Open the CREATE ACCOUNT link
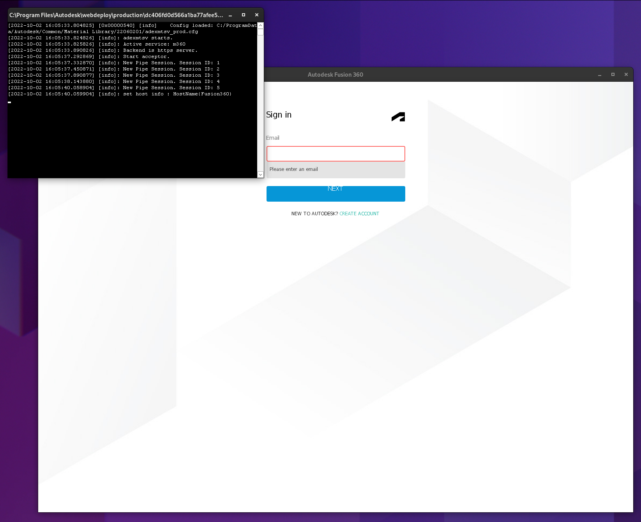The height and width of the screenshot is (522, 641). coord(359,213)
